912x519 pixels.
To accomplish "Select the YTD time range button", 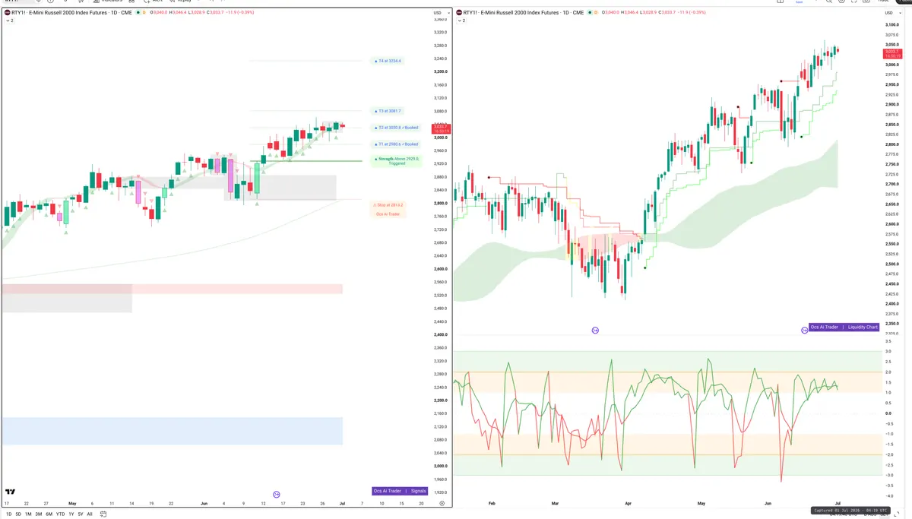I will click(60, 514).
